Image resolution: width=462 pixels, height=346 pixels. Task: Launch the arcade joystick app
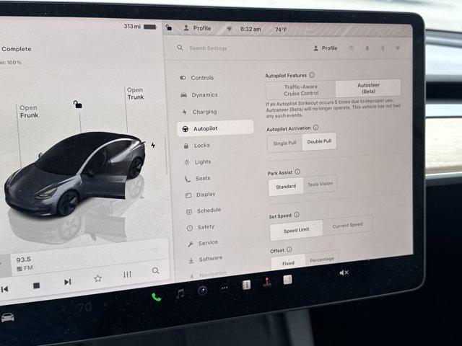point(267,282)
